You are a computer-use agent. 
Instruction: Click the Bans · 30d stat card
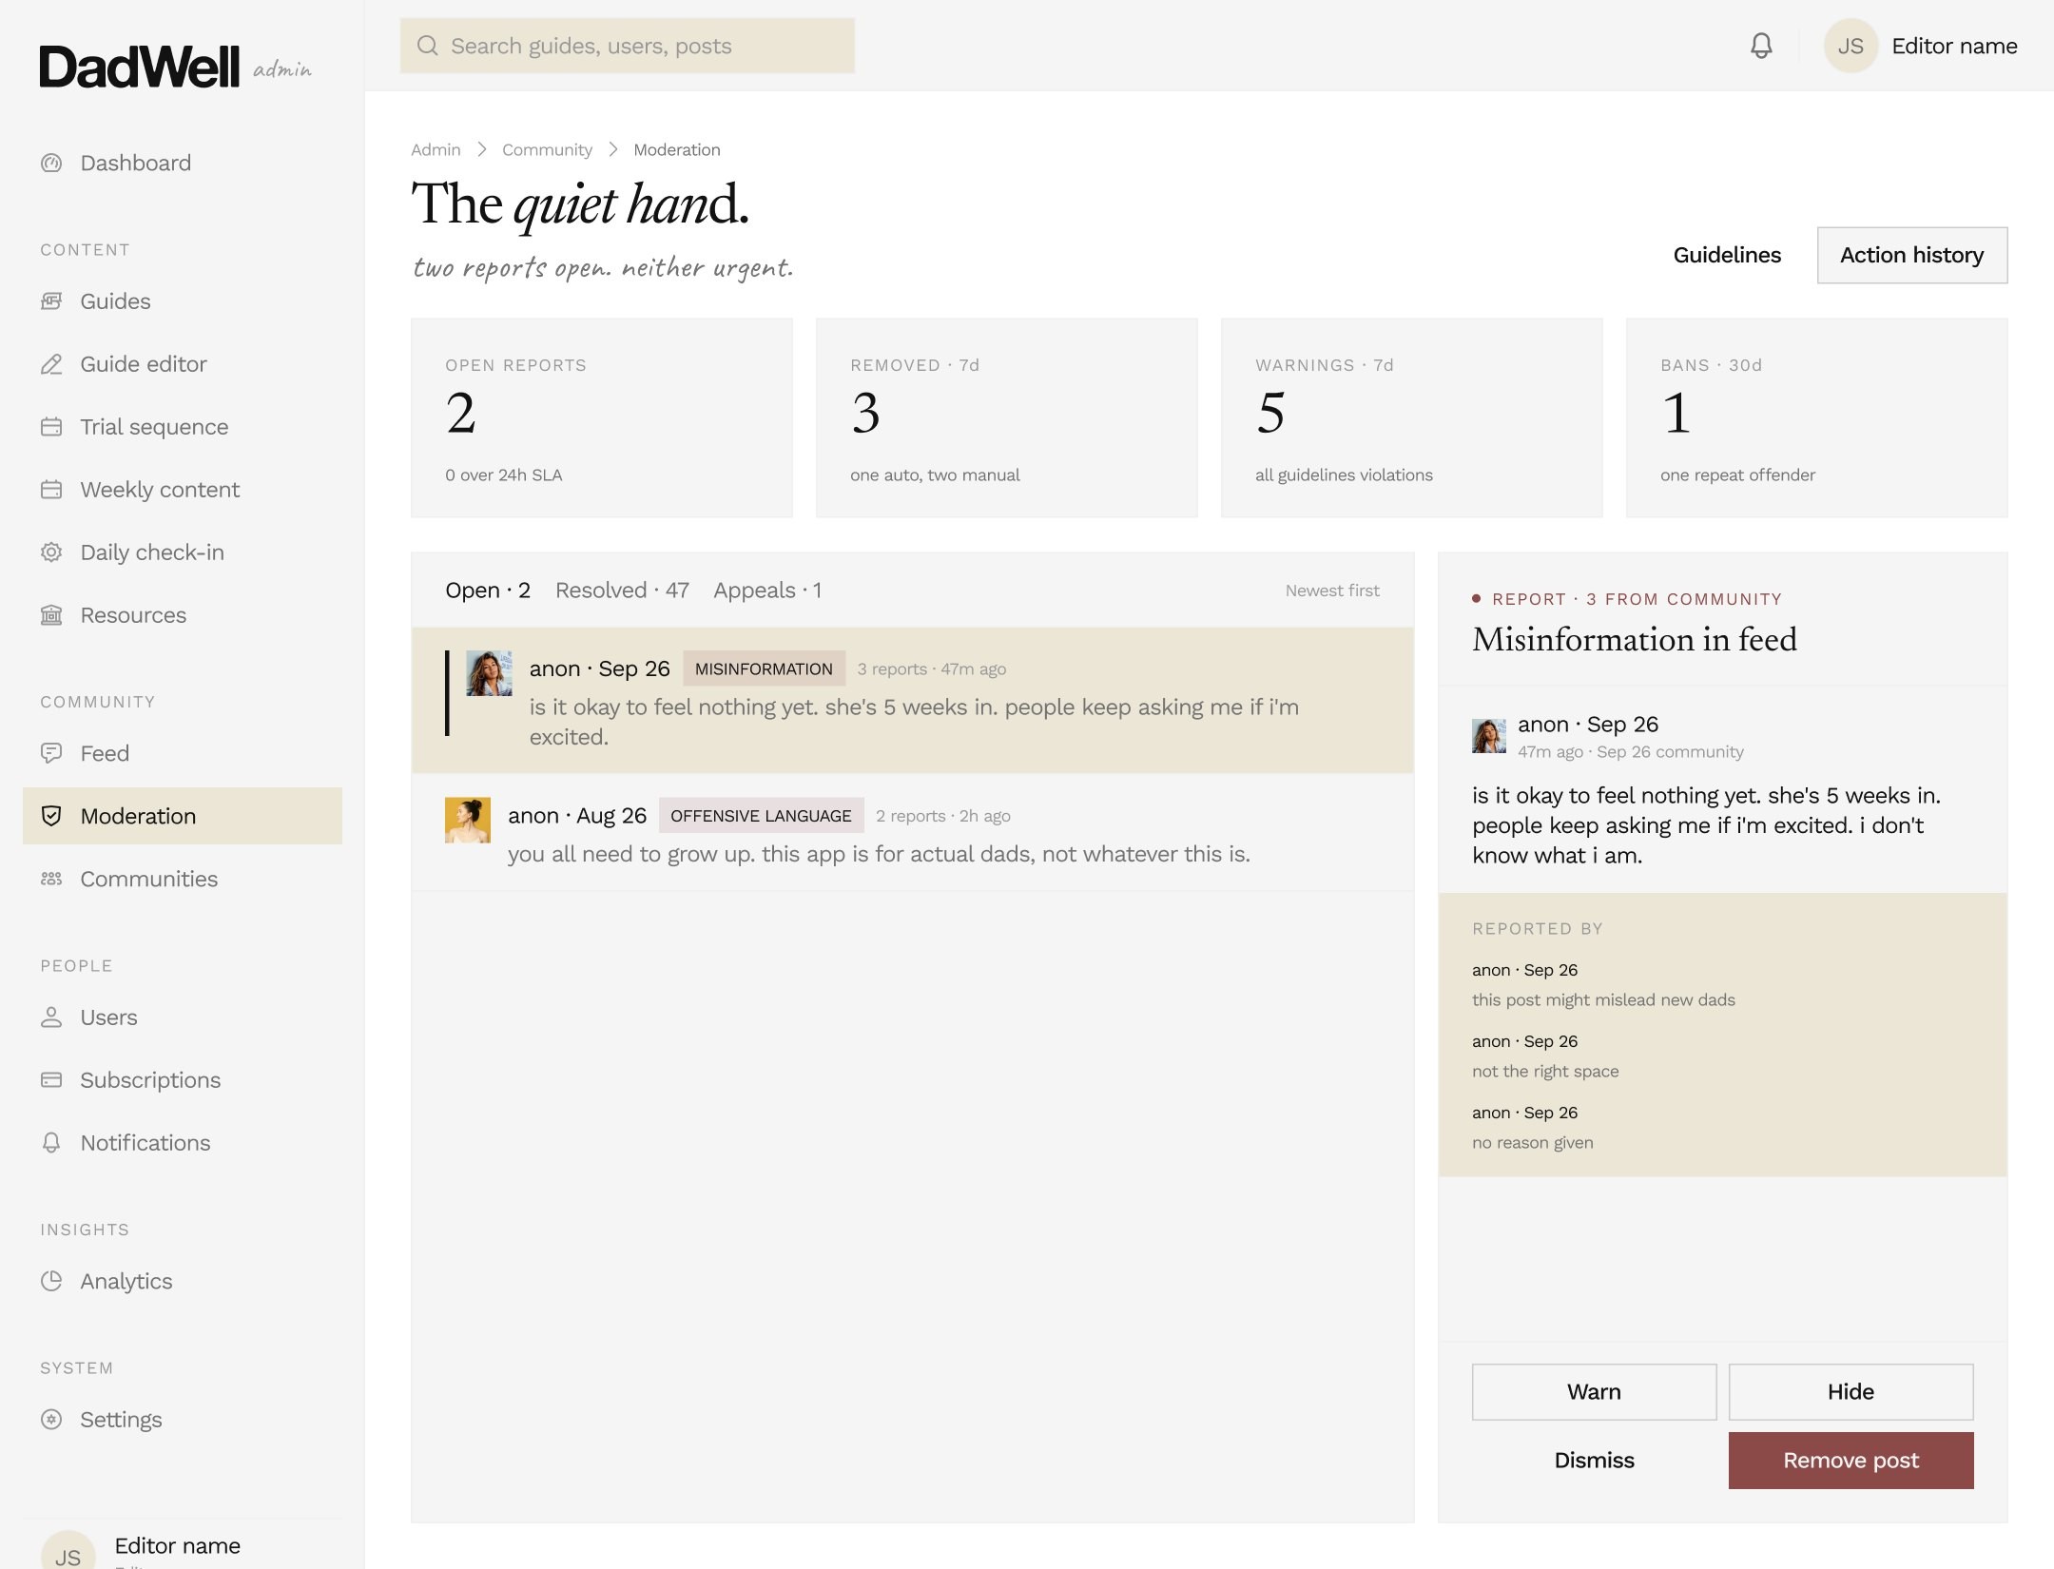click(x=1816, y=417)
